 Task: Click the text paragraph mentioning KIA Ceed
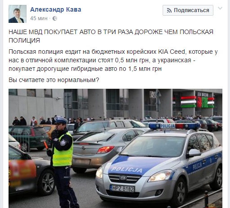pos(113,60)
